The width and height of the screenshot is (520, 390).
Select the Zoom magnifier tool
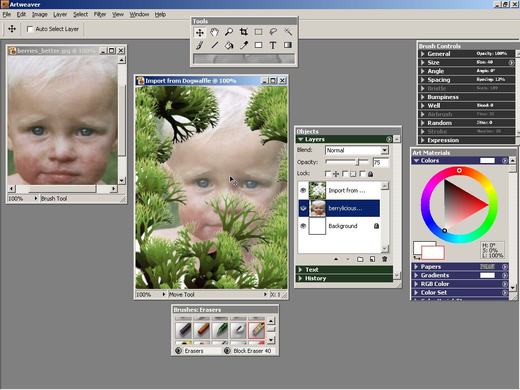pyautogui.click(x=229, y=32)
